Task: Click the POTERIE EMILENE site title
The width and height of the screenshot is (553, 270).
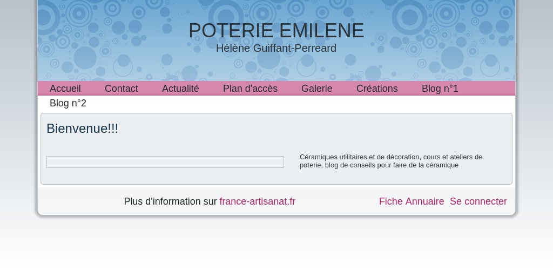Action: tap(276, 30)
